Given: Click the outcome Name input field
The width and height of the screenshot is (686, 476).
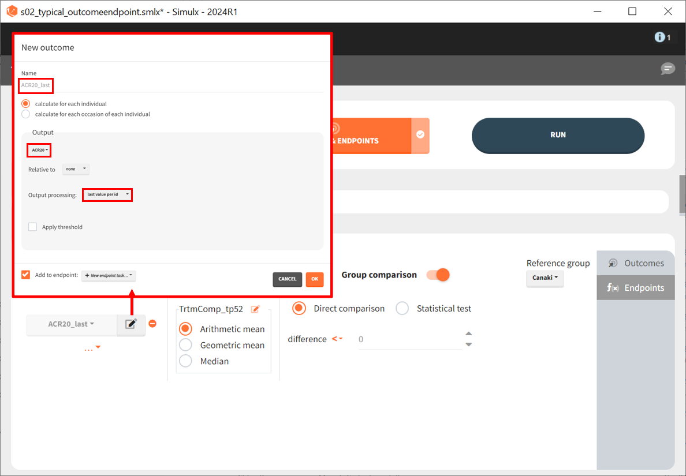Looking at the screenshot, I should [171, 85].
